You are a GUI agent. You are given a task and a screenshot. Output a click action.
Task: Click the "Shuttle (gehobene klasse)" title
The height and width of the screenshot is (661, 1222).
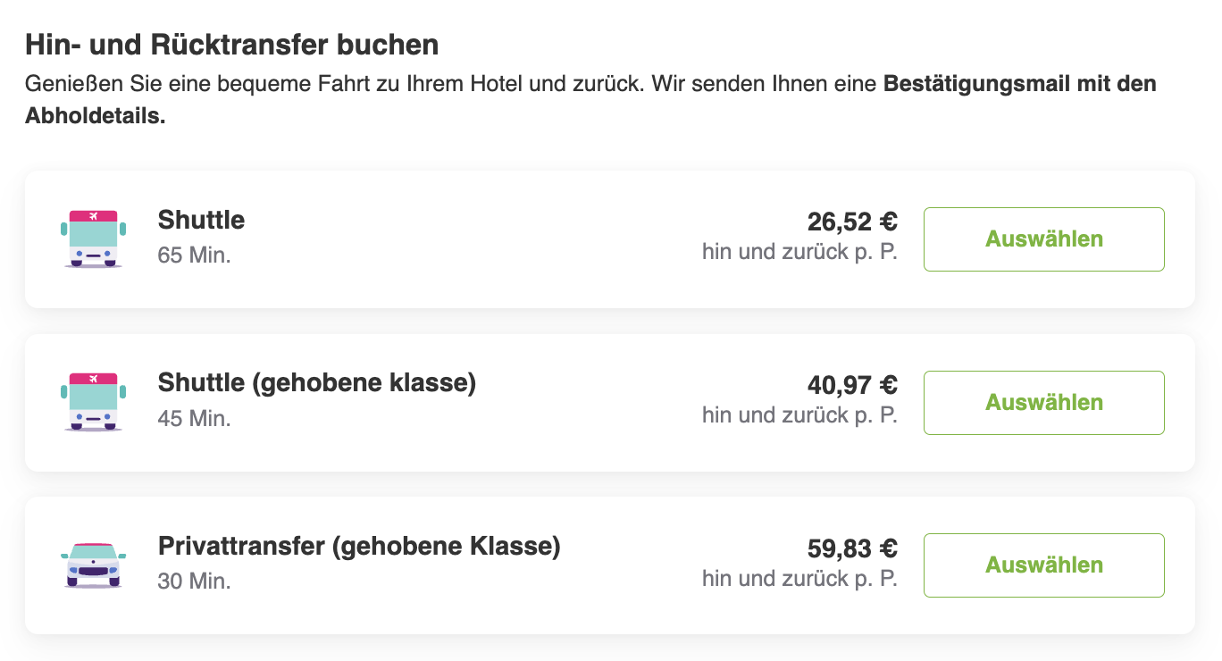317,383
